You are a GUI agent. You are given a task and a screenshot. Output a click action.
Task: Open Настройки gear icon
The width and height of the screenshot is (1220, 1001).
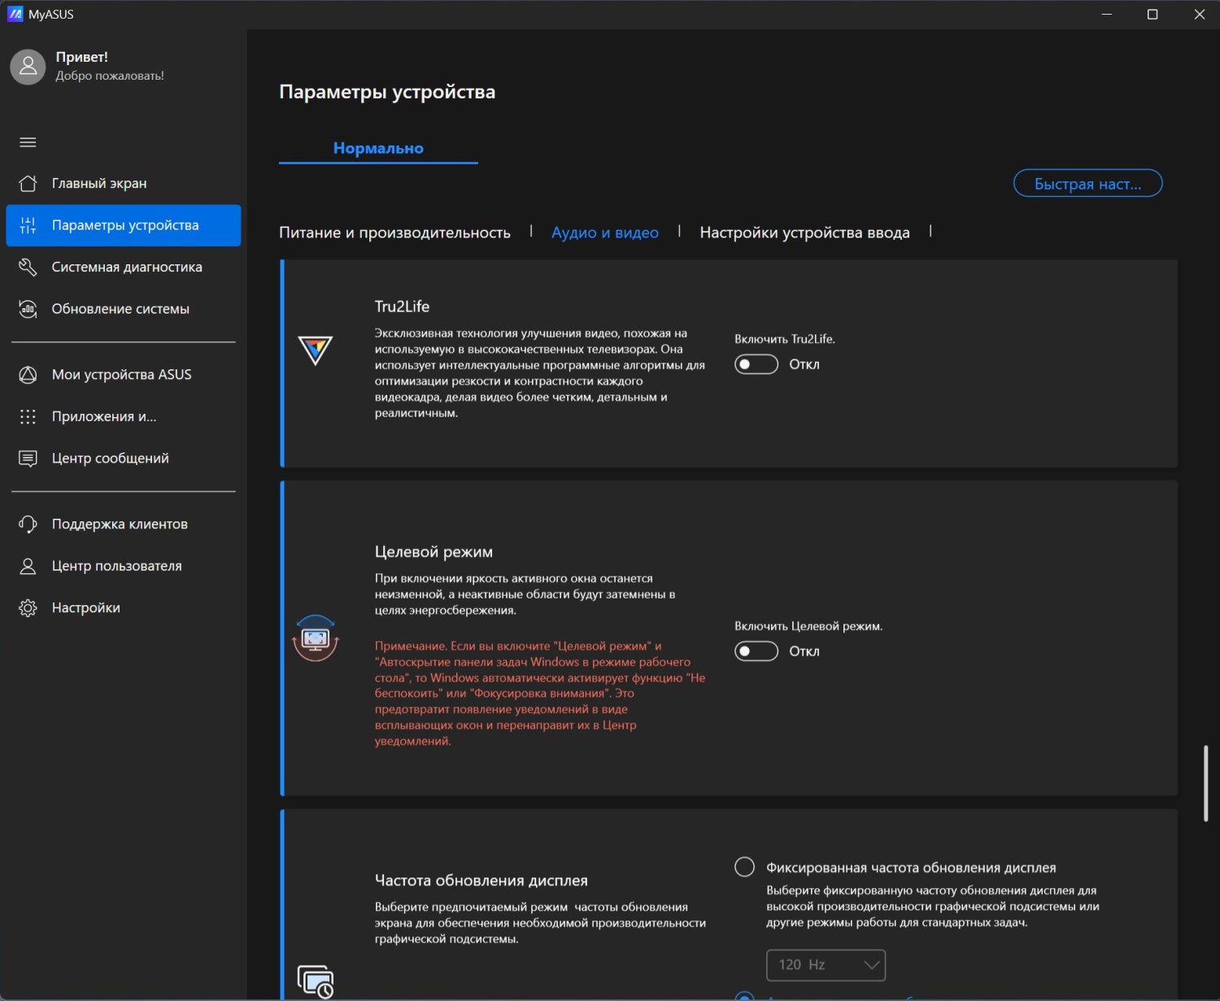click(x=28, y=608)
